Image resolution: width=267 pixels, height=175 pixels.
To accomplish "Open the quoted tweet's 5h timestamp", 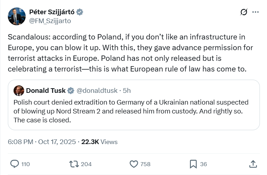I will [127, 91].
